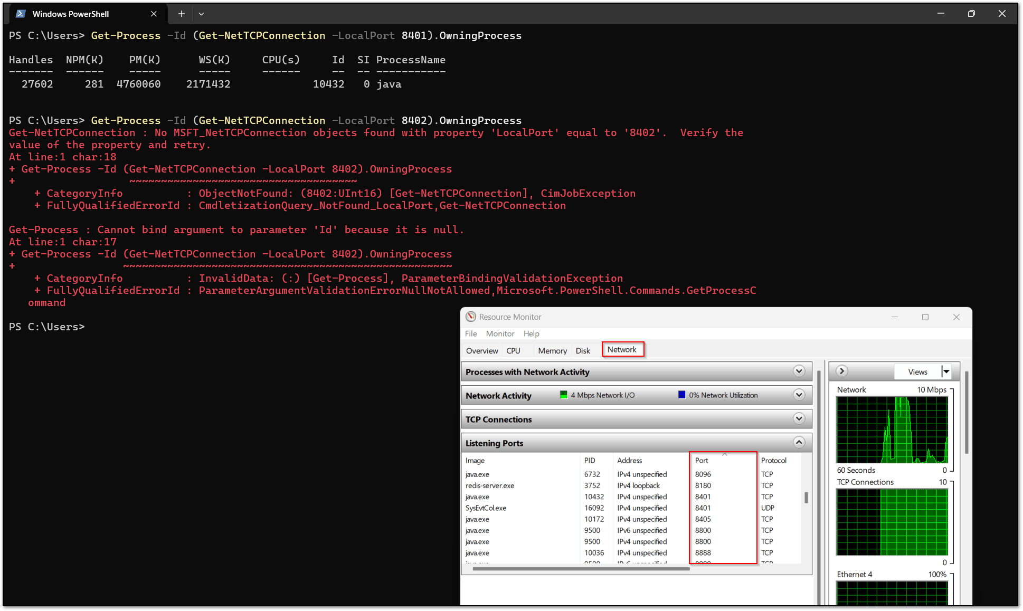
Task: Expand the Network Activity section
Action: (x=799, y=395)
